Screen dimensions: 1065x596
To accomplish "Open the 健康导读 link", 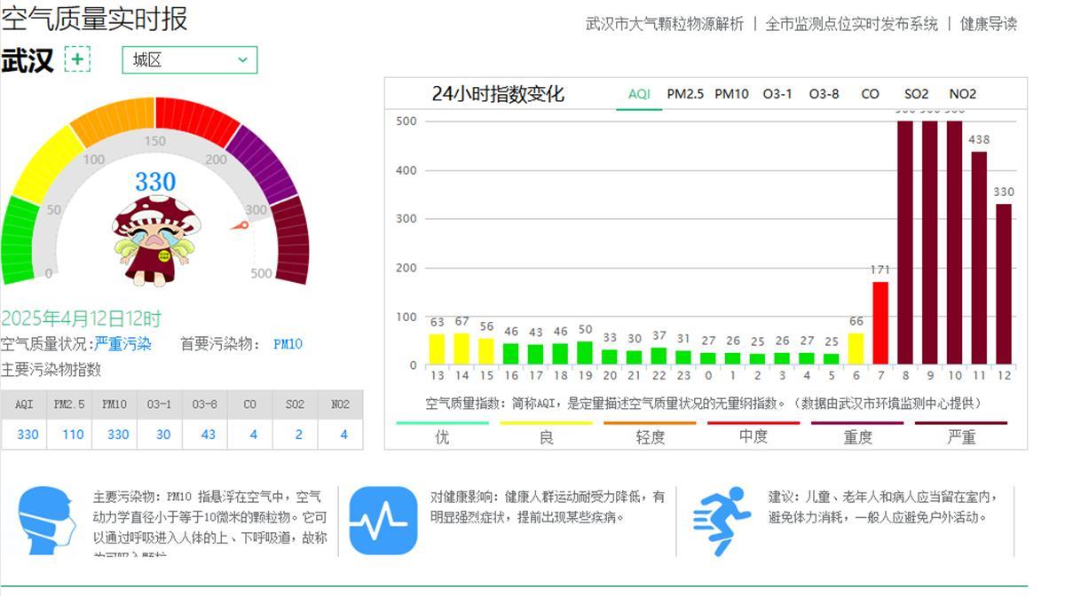I will (x=988, y=24).
